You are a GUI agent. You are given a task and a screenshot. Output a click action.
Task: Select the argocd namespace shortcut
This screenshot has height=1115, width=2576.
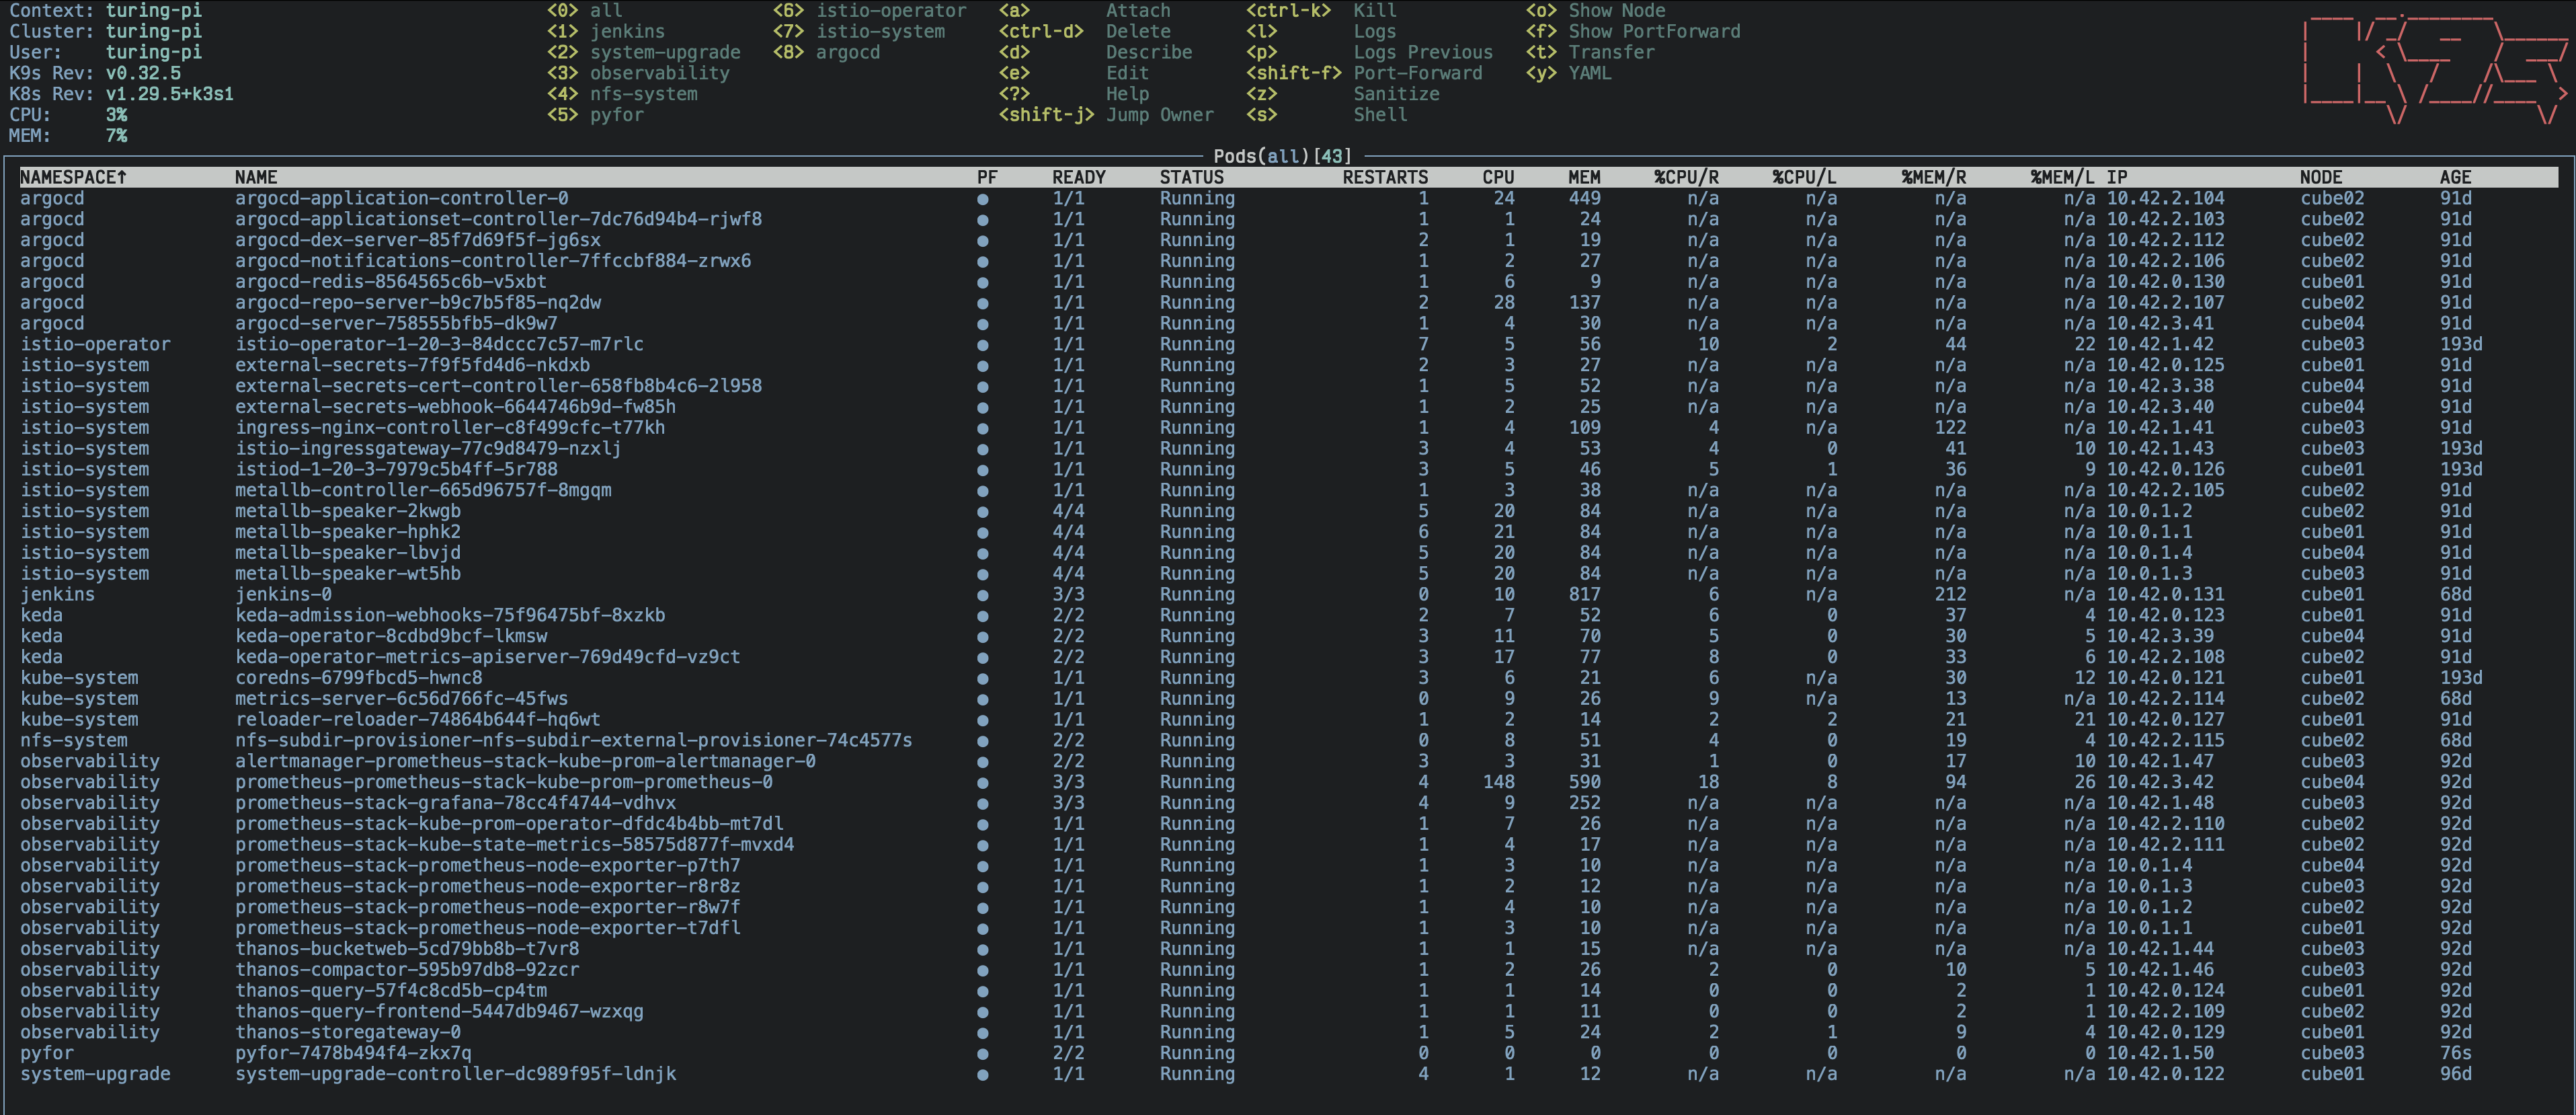(826, 53)
